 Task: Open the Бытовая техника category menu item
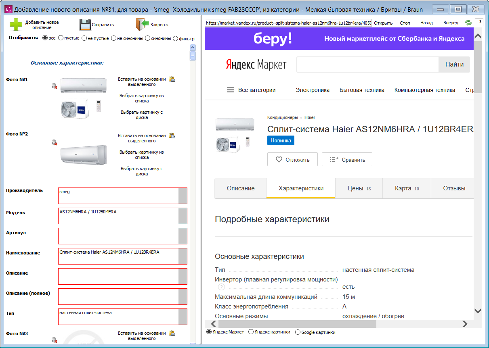click(362, 90)
